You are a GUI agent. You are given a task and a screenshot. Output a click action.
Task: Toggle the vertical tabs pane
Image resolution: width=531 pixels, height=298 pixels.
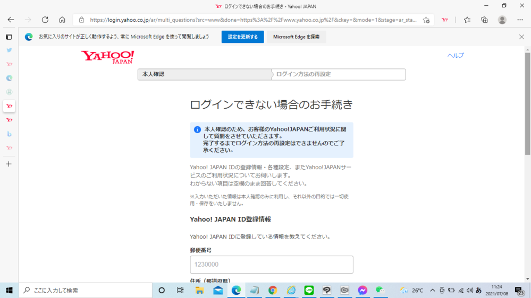point(9,37)
